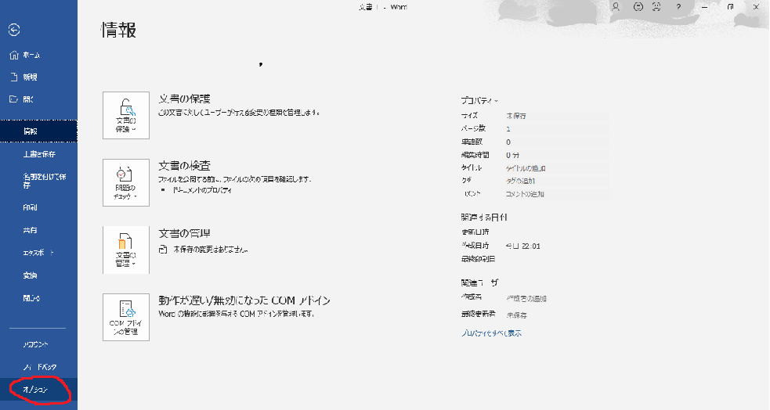This screenshot has height=410, width=770.
Task: Open オプション (Options) dialog
Action: click(x=38, y=390)
